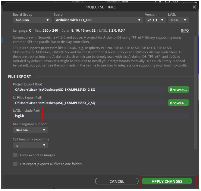Click the Project Export Root path field
The image size is (201, 191).
tap(90, 90)
